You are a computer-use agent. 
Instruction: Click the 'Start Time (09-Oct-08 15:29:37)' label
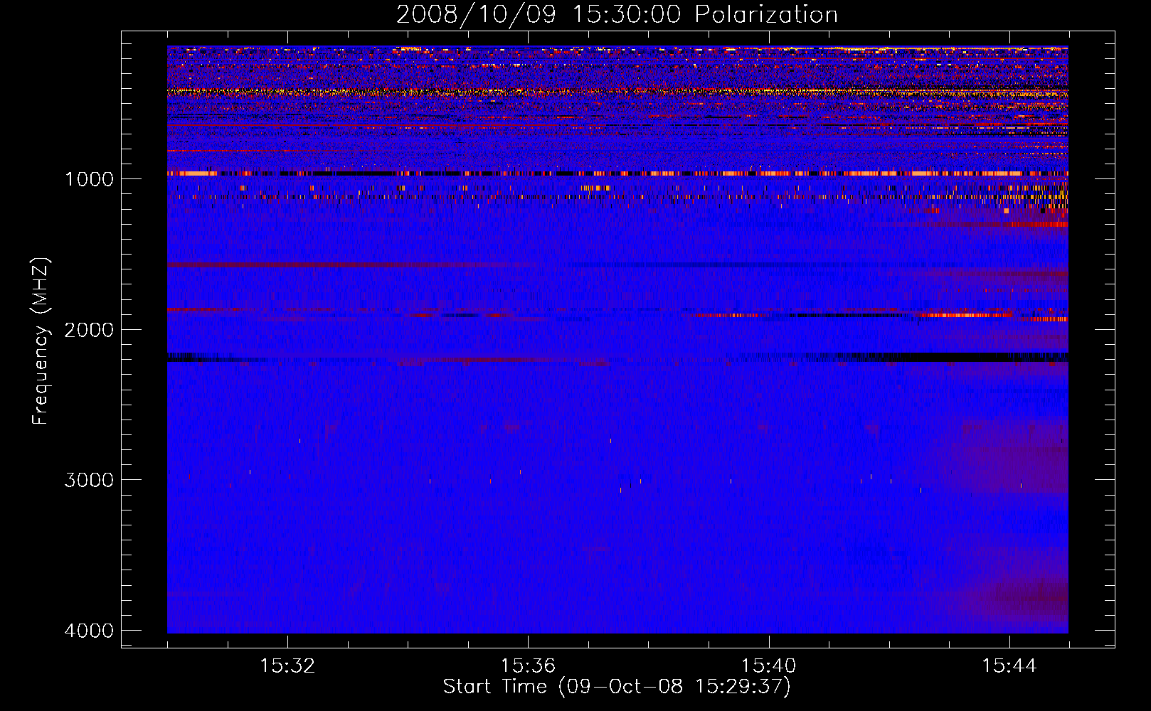click(x=617, y=687)
